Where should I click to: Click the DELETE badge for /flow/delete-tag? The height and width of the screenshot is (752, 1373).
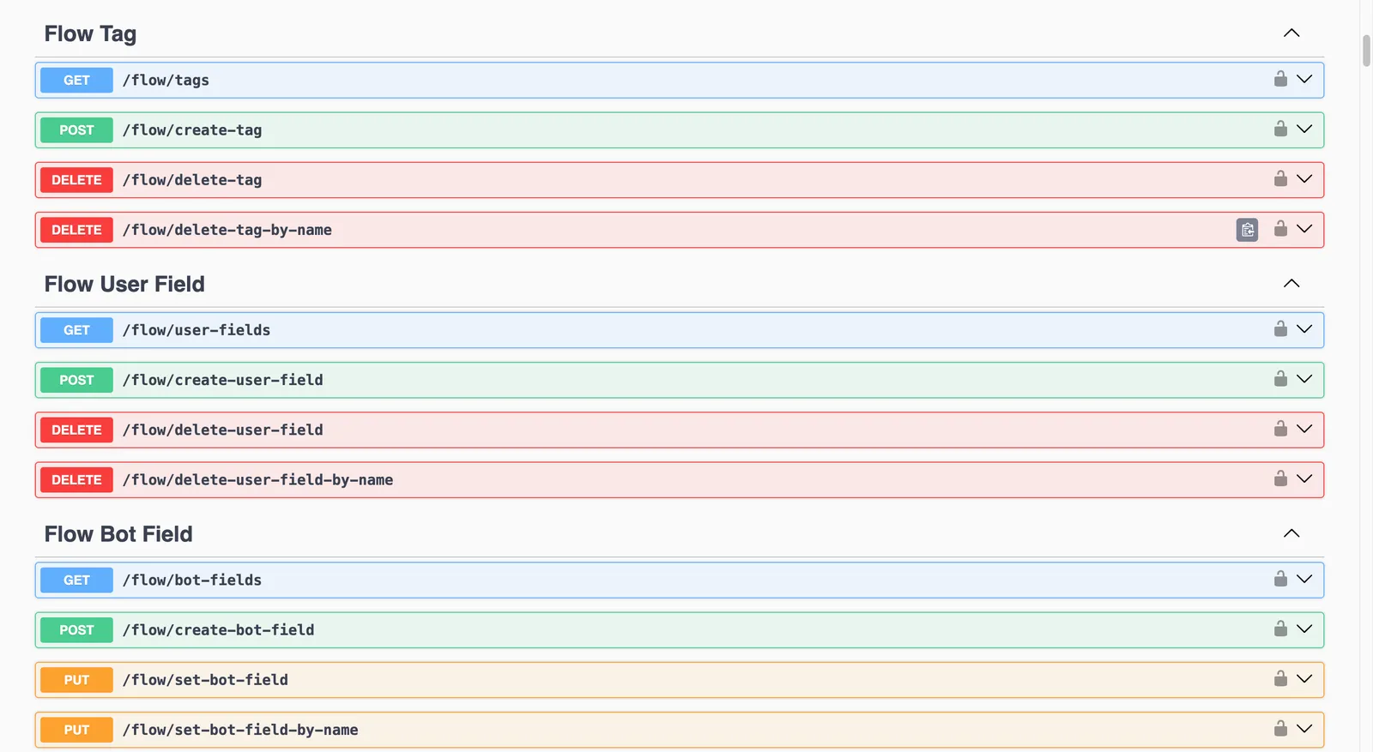(76, 180)
